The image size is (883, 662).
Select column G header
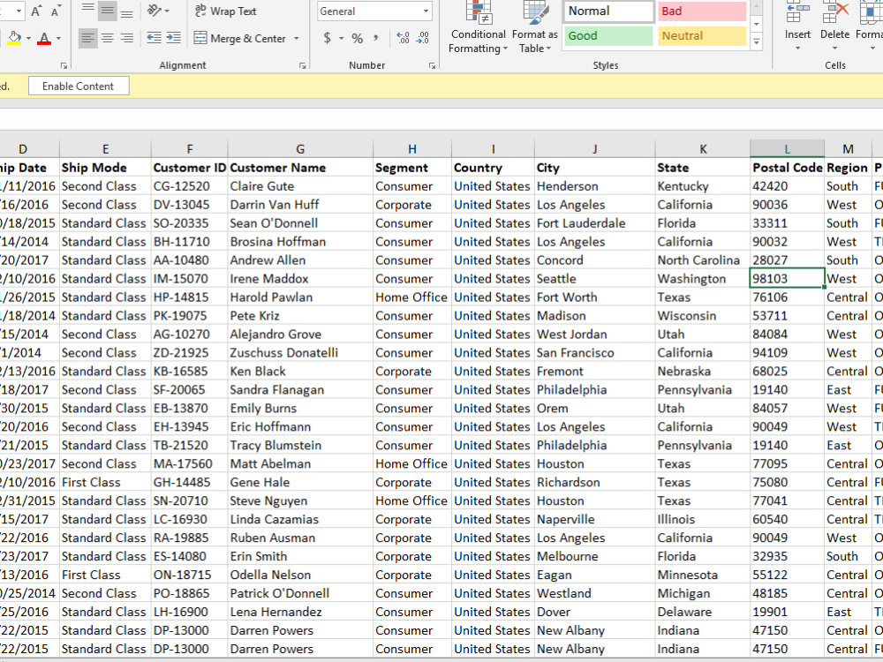[x=300, y=149]
